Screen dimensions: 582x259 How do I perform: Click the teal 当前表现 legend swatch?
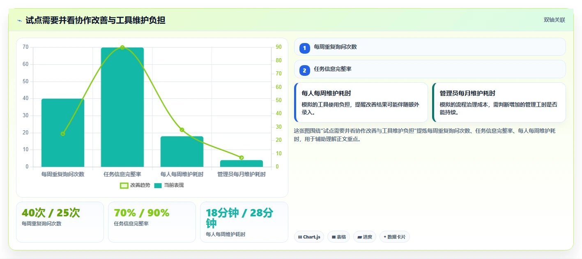pyautogui.click(x=158, y=185)
